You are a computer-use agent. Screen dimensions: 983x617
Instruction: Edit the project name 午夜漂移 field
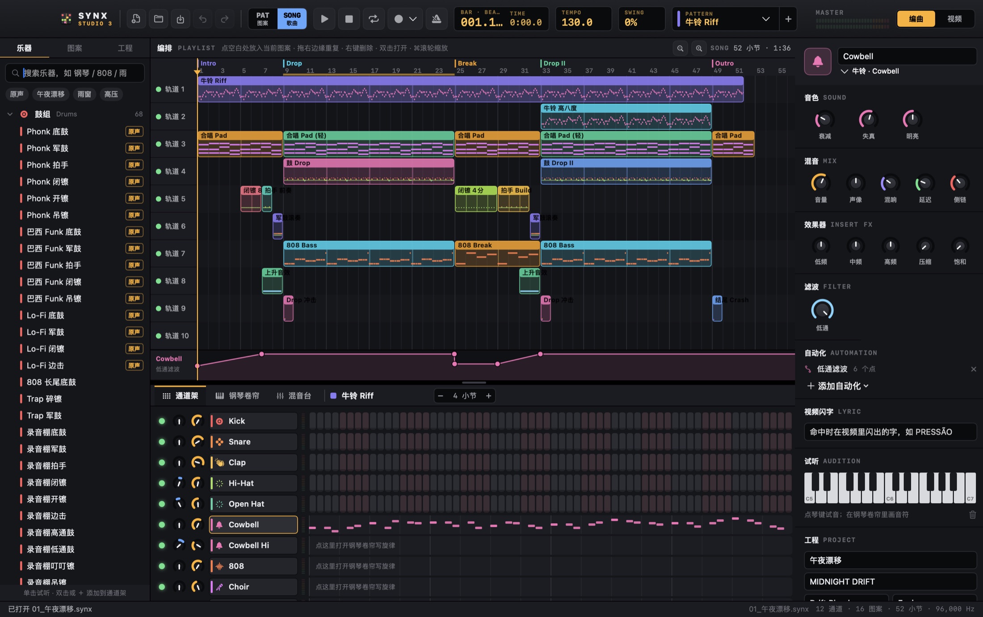coord(890,560)
